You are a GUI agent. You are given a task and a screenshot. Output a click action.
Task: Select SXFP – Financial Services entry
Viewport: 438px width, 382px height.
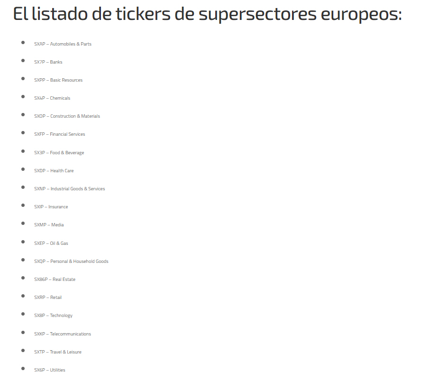tap(60, 134)
